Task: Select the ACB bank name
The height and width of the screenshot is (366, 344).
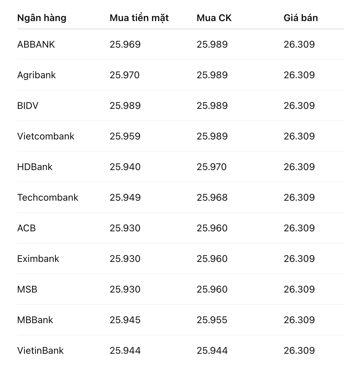Action: click(x=27, y=228)
